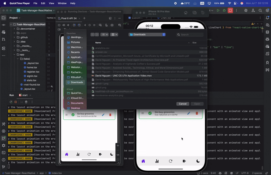The height and width of the screenshot is (175, 271).
Task: Expand the .github folder in project tree
Action: (14, 37)
